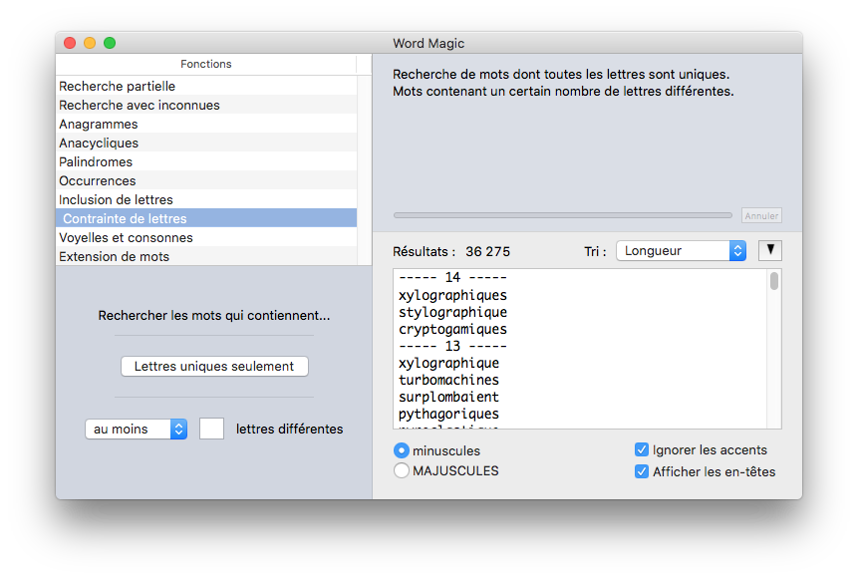The height and width of the screenshot is (579, 858).
Task: Choose Anagrammes in the functions list
Action: (x=99, y=125)
